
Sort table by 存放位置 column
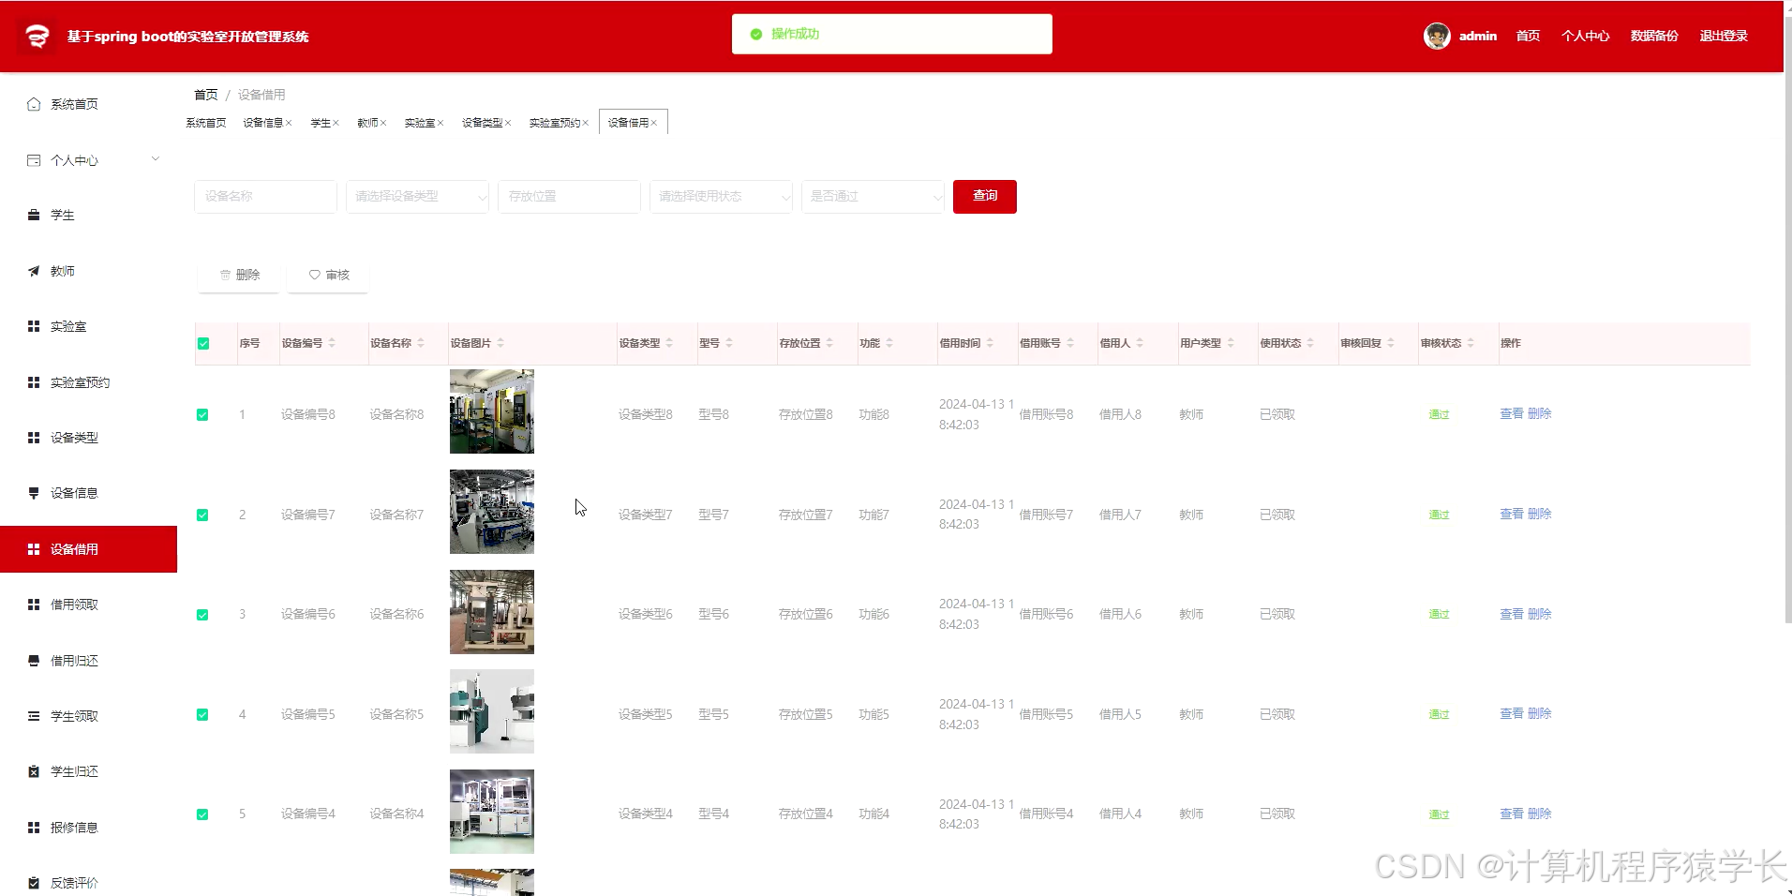pos(829,343)
